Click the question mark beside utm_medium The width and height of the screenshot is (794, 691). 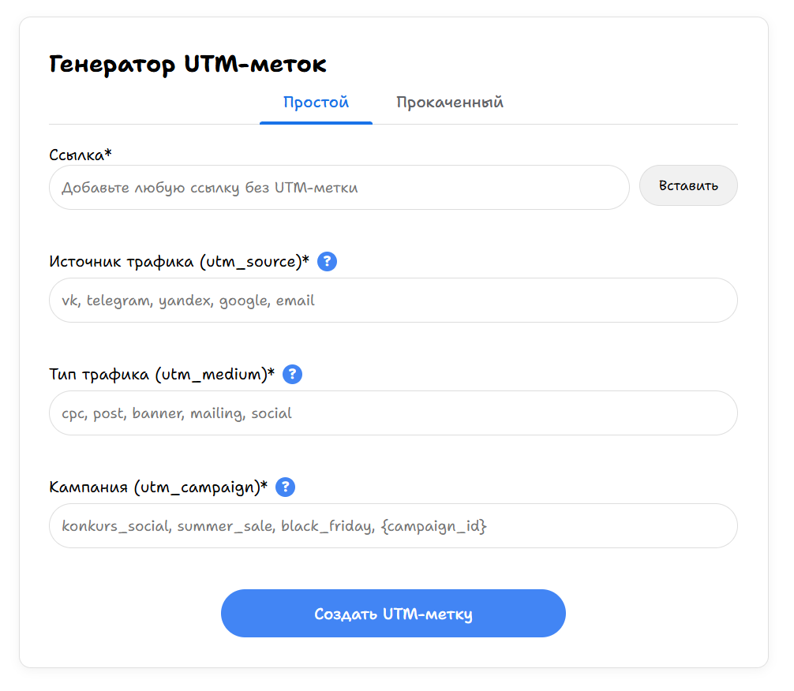292,374
